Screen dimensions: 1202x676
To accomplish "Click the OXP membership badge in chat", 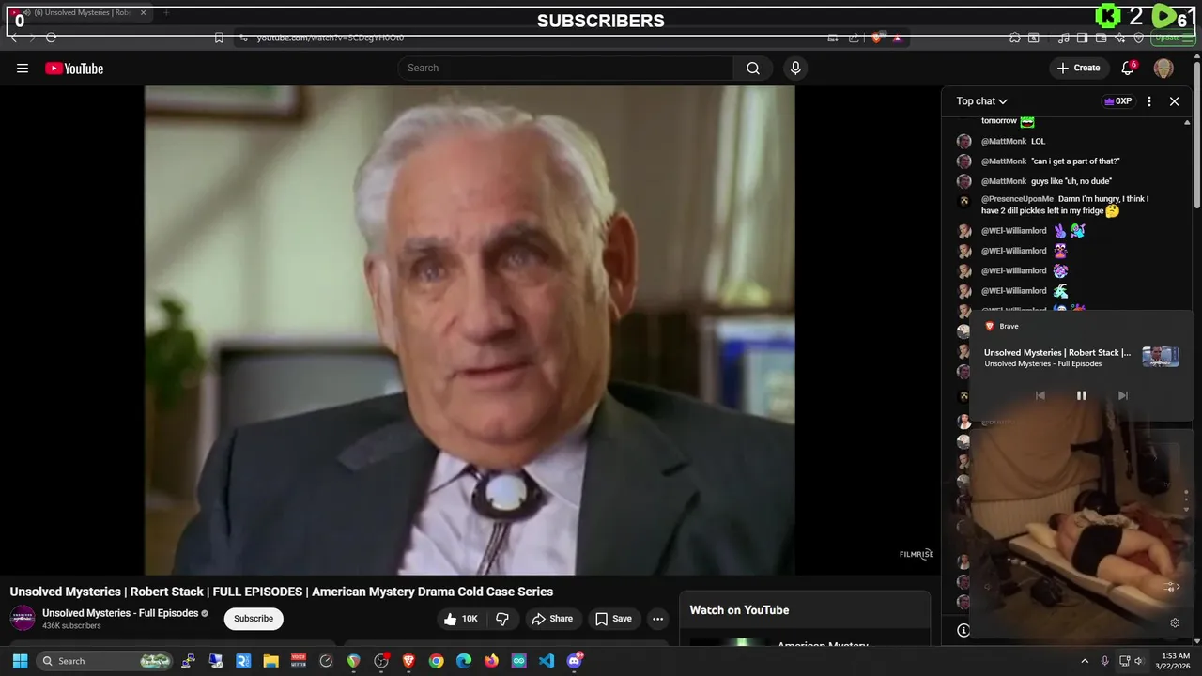I will (x=1117, y=101).
